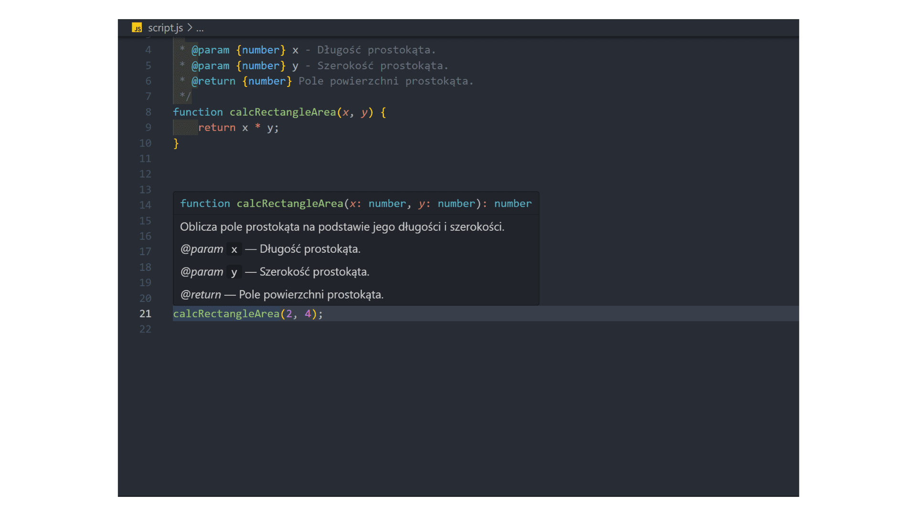Click the function keyword on line 8

click(x=198, y=112)
